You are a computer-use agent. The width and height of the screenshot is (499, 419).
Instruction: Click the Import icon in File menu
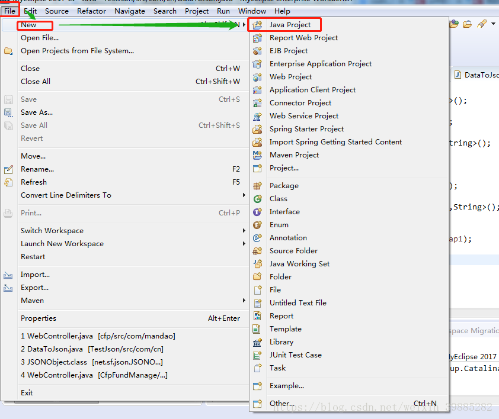pos(8,275)
